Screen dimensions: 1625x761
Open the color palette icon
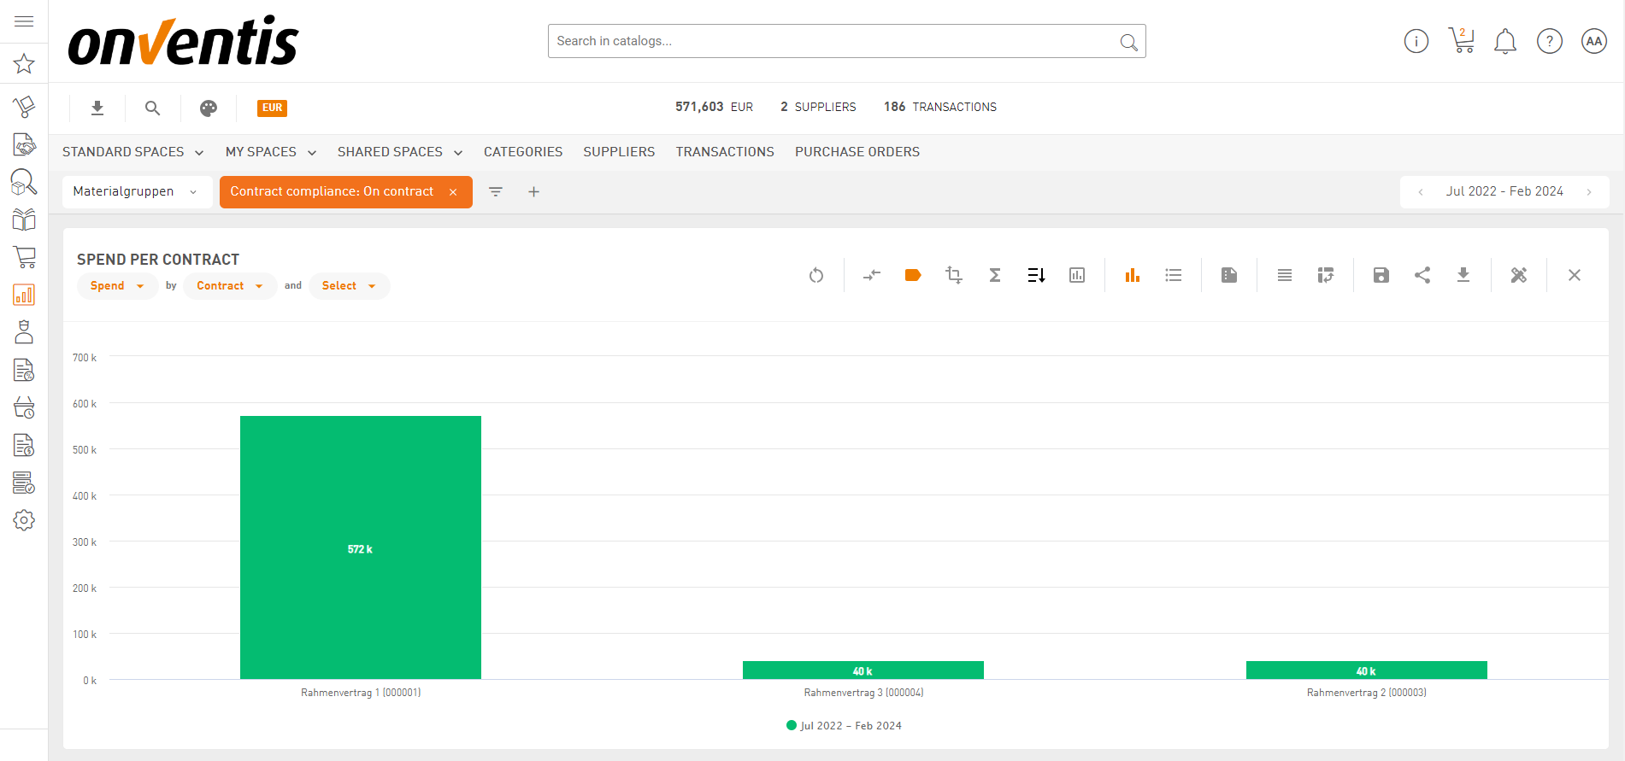[209, 108]
